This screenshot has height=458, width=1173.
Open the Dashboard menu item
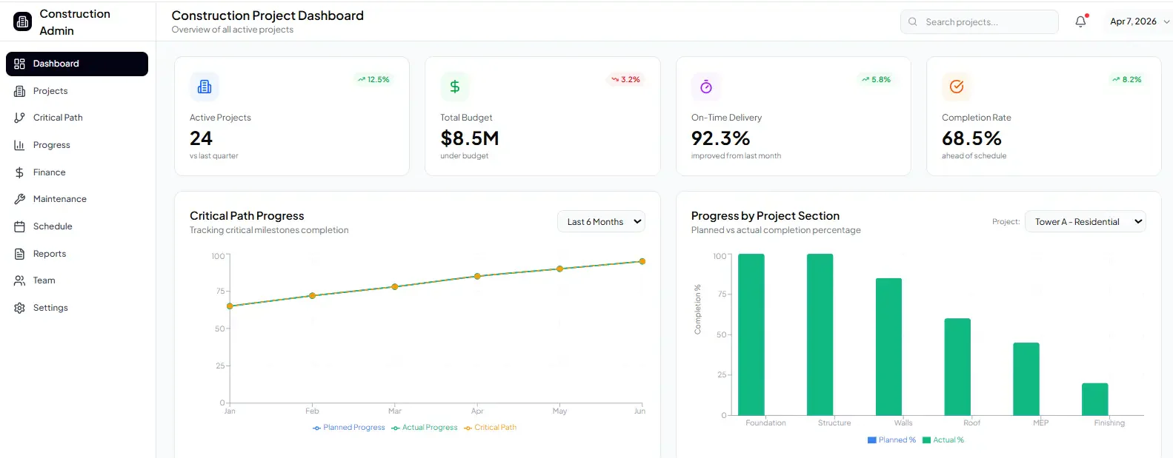coord(77,64)
